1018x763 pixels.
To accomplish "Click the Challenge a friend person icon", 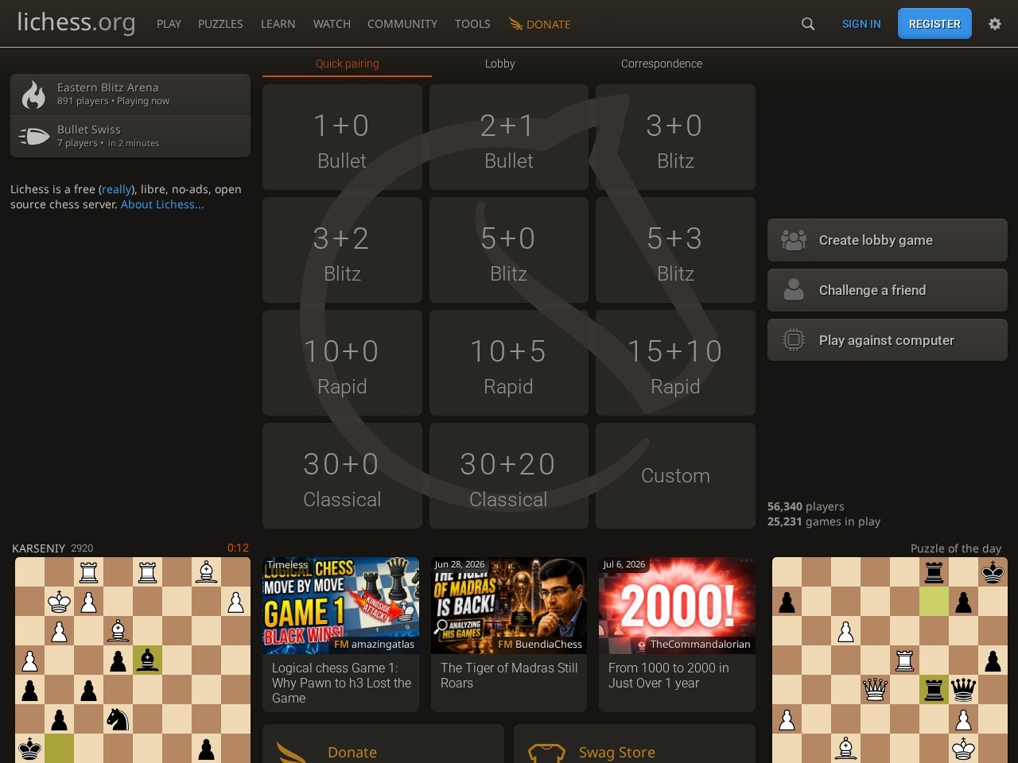I will click(x=794, y=290).
